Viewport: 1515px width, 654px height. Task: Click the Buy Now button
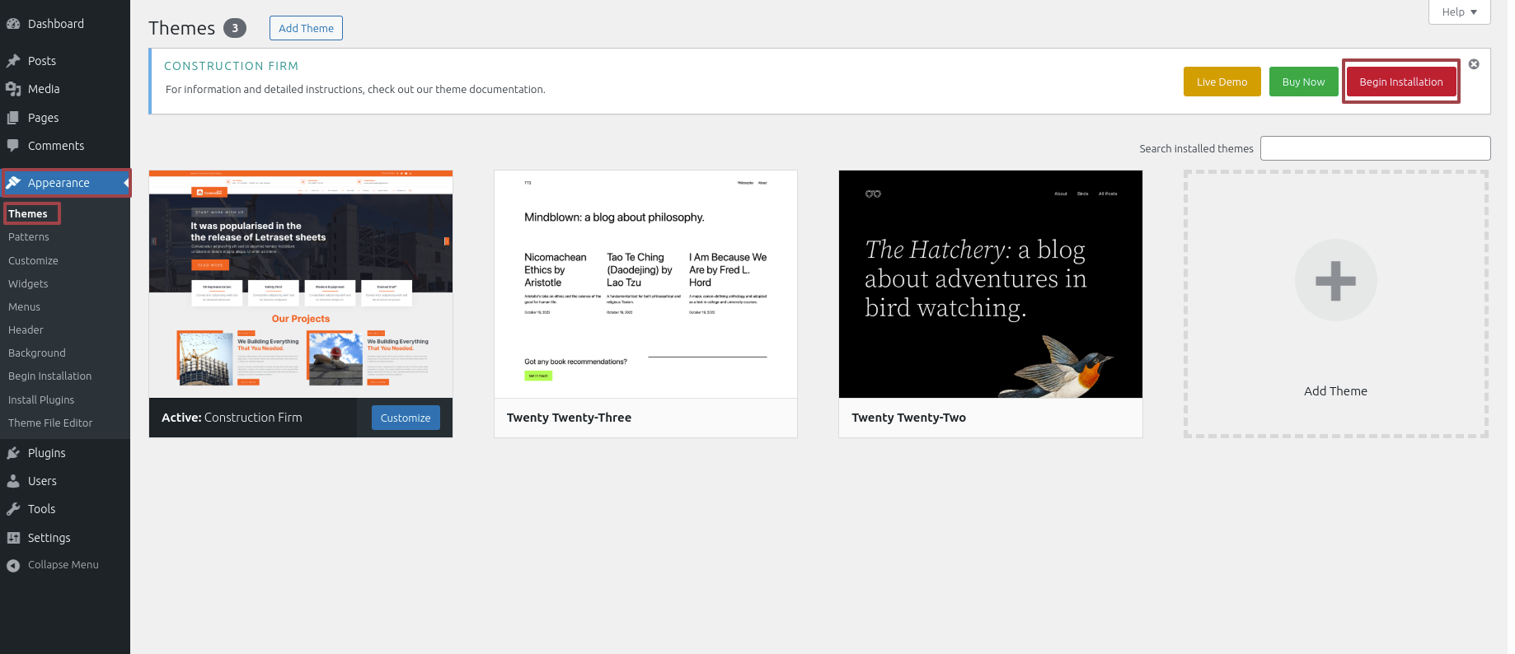tap(1303, 82)
